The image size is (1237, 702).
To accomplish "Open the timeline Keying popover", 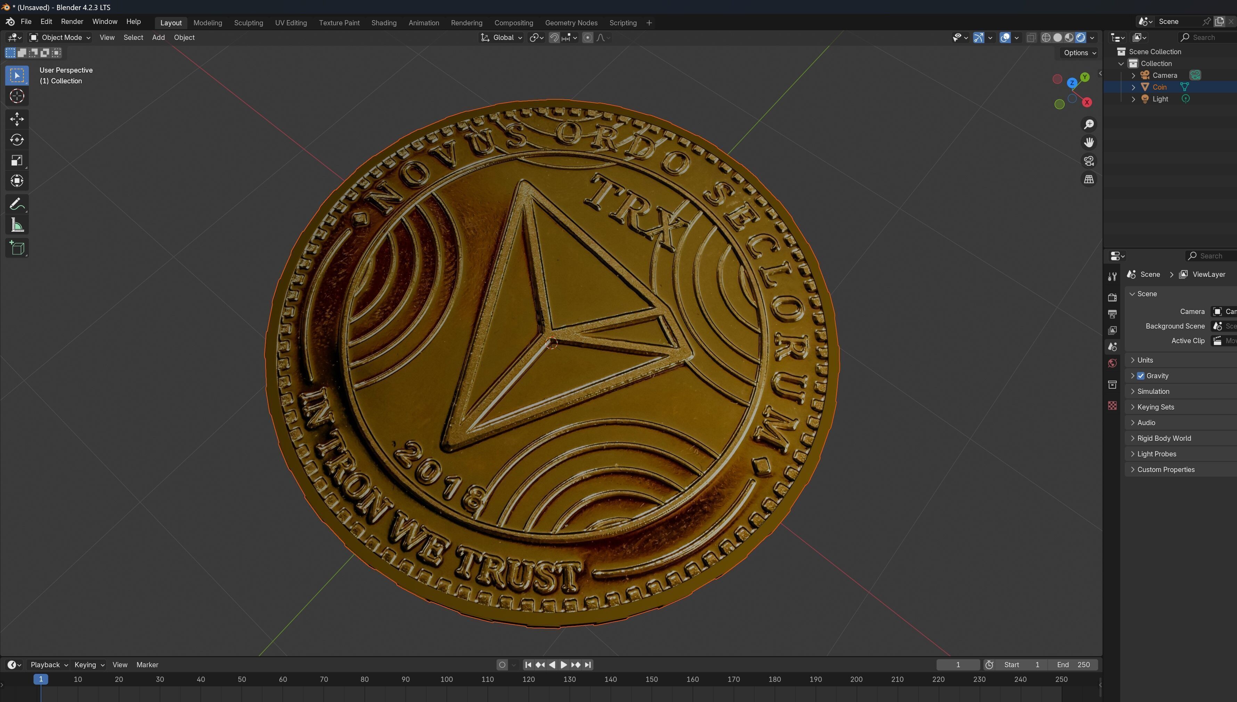I will pos(89,665).
